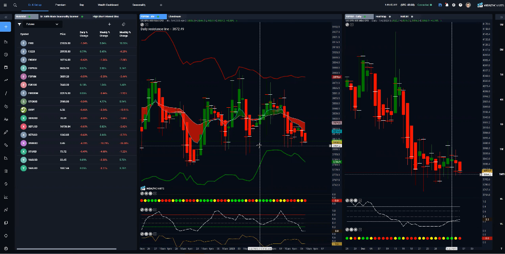The image size is (505, 254).
Task: Click the Daily resistance line label
Action: coord(163,29)
